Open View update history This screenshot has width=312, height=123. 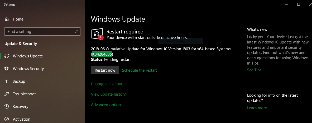tap(108, 94)
